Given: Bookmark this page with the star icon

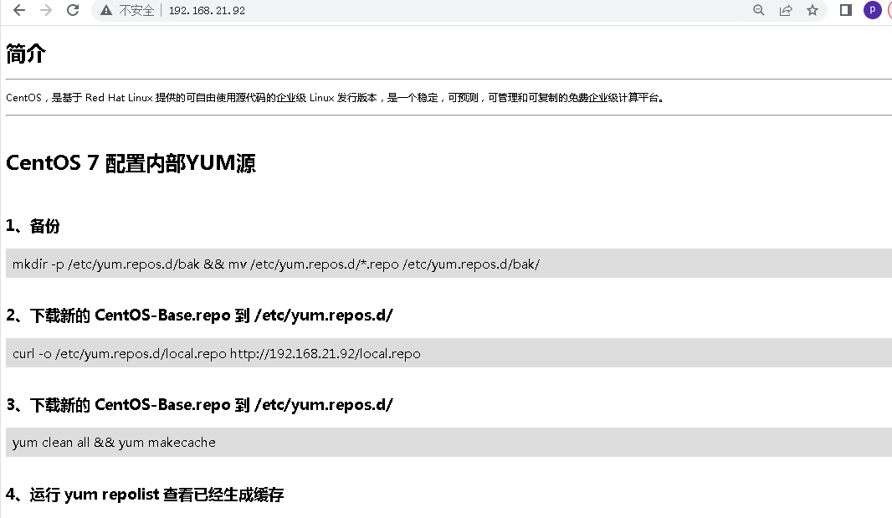Looking at the screenshot, I should [813, 10].
